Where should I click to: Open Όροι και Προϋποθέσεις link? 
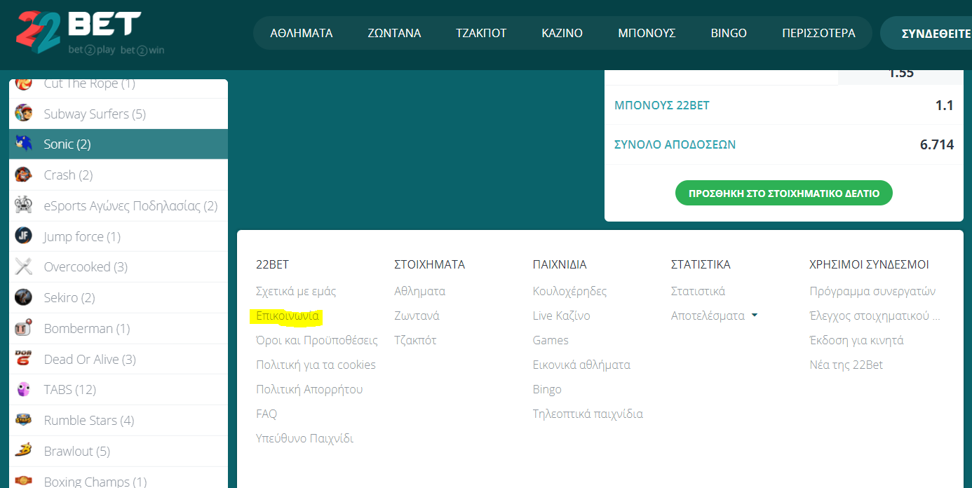[317, 340]
